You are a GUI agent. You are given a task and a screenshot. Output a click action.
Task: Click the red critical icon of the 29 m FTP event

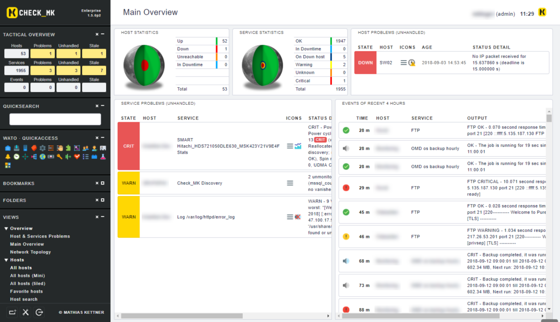(x=346, y=188)
